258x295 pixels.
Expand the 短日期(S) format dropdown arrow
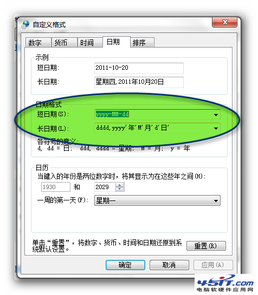pyautogui.click(x=216, y=115)
